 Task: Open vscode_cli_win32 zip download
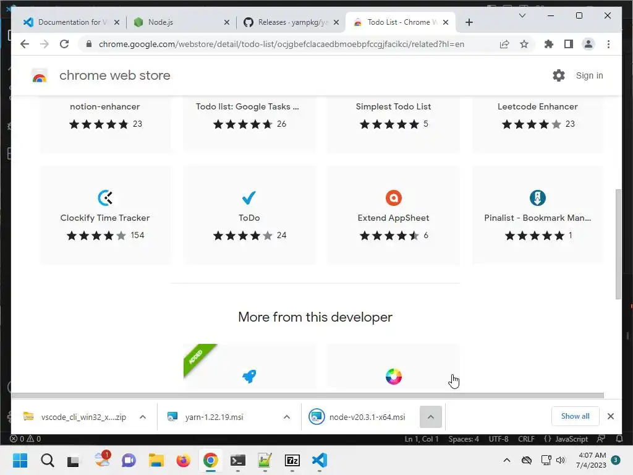(83, 417)
